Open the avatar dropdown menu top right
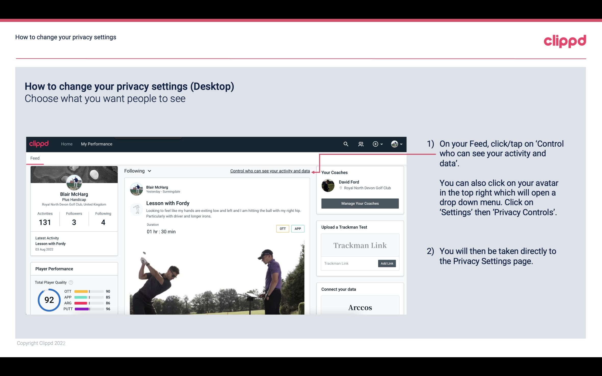 pyautogui.click(x=396, y=143)
